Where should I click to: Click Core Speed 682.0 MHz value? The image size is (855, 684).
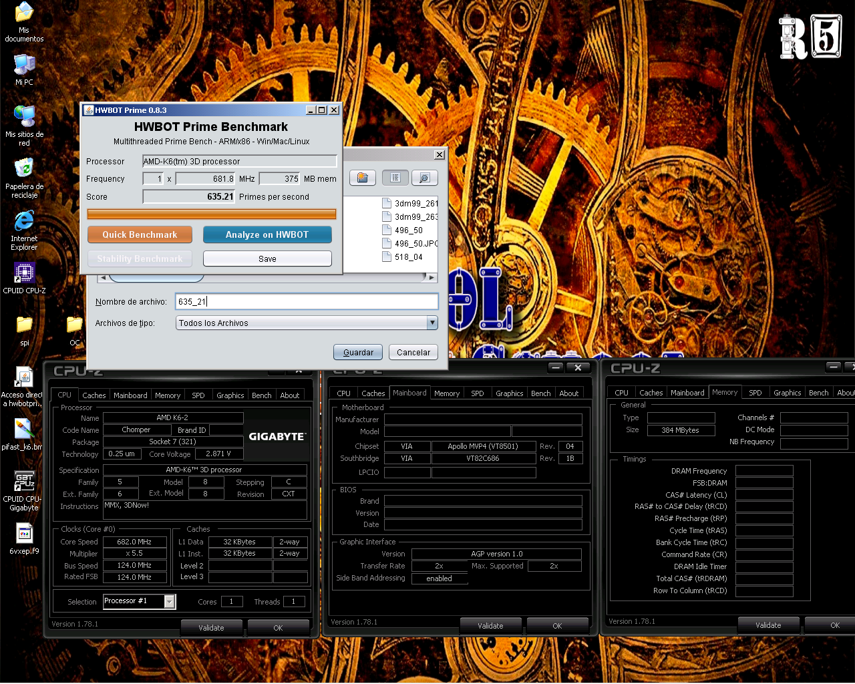click(x=134, y=542)
